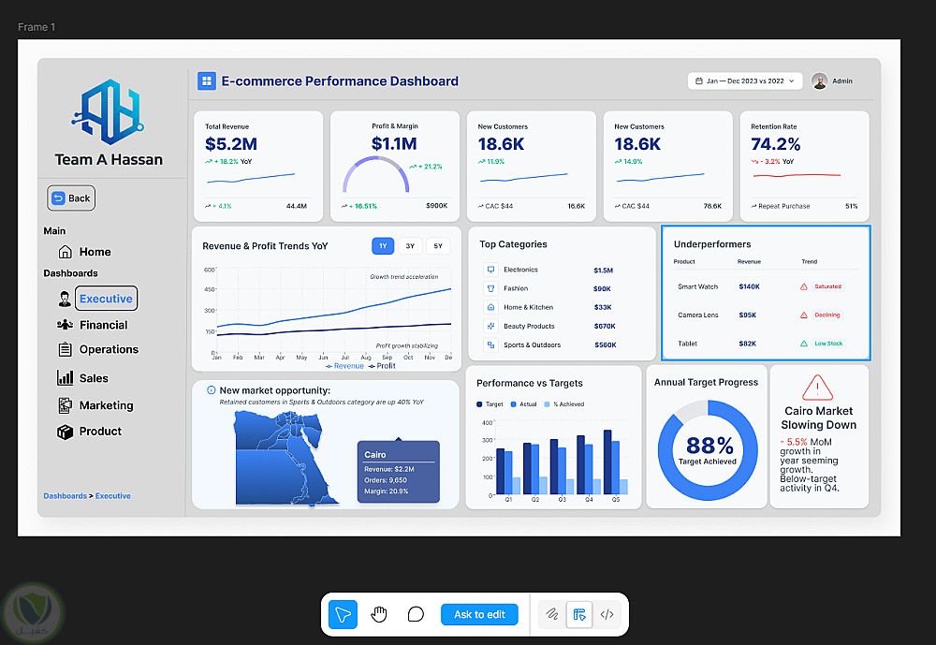Click the Back button
The height and width of the screenshot is (645, 936).
coord(71,198)
